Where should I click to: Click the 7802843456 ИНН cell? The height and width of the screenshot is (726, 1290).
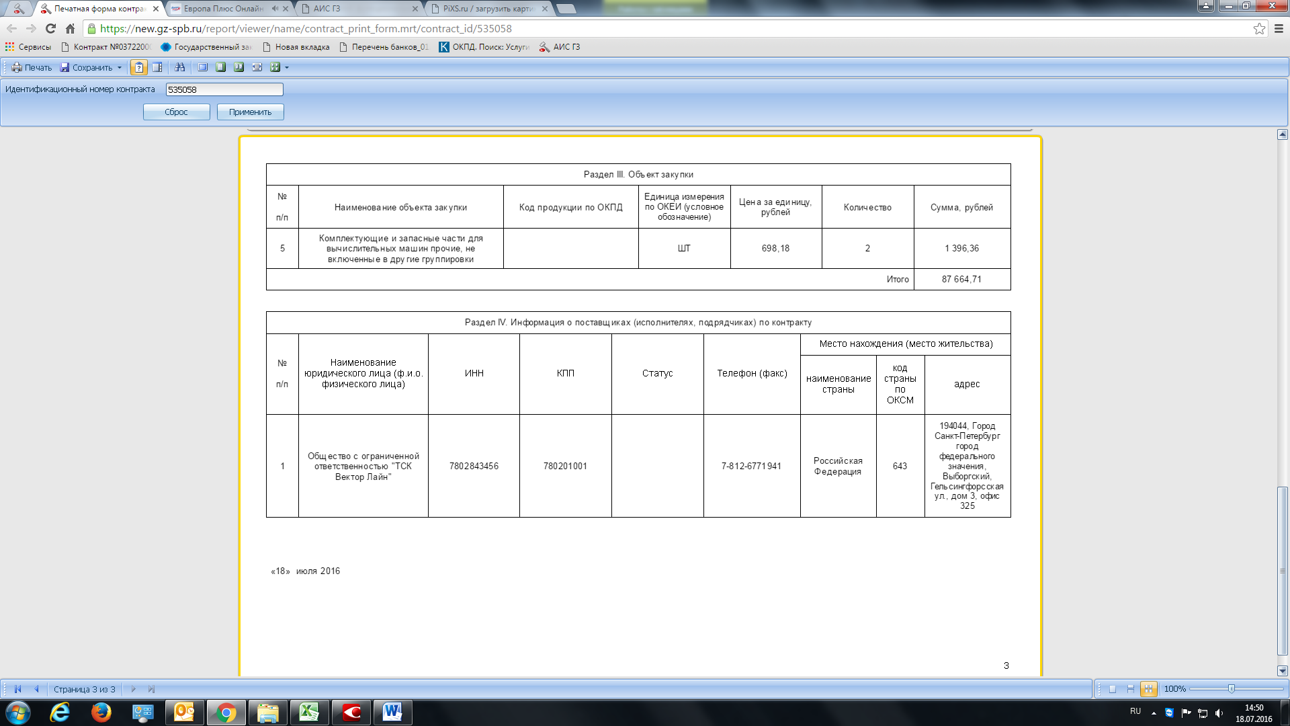[x=474, y=466]
